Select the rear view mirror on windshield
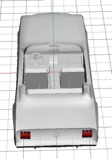The width and height of the screenshot is (112, 159). [x=54, y=46]
